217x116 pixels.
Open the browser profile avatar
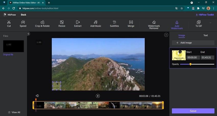pos(208,8)
